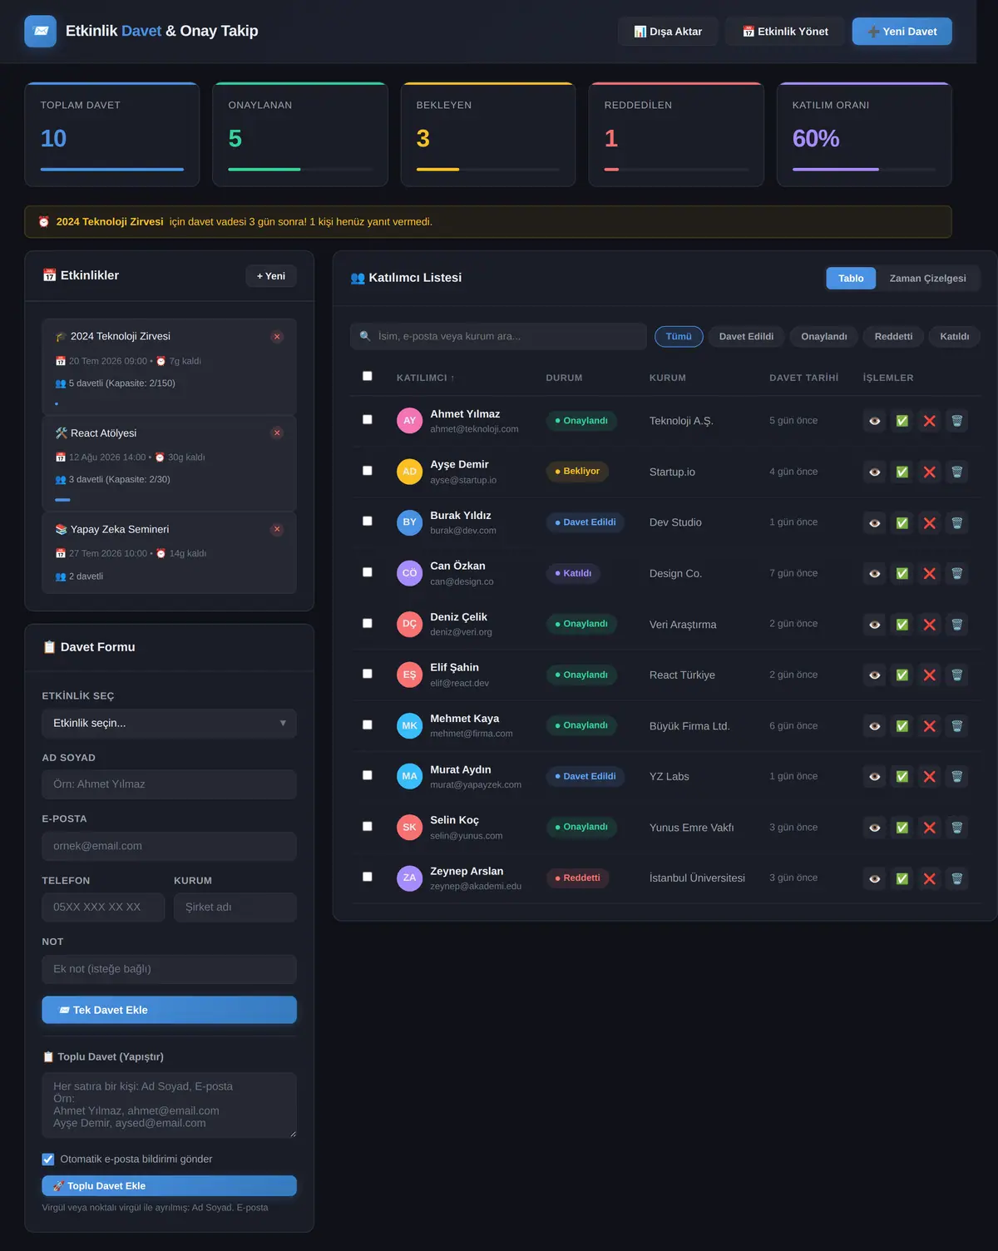Delete Can Özkan using trash icon
Screen dimensions: 998x1251
[x=956, y=573]
